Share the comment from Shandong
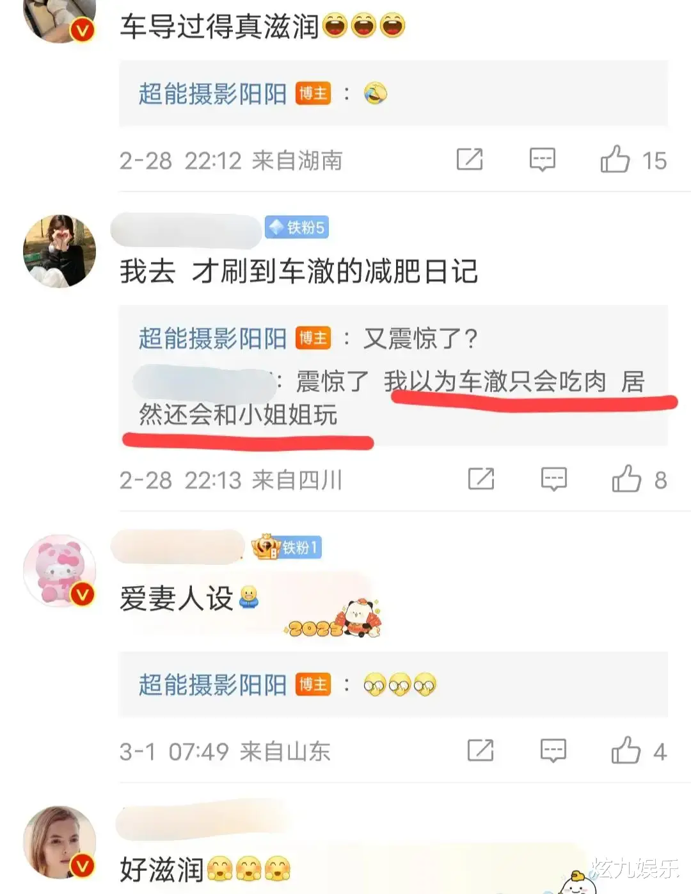The width and height of the screenshot is (691, 894). coord(481,751)
